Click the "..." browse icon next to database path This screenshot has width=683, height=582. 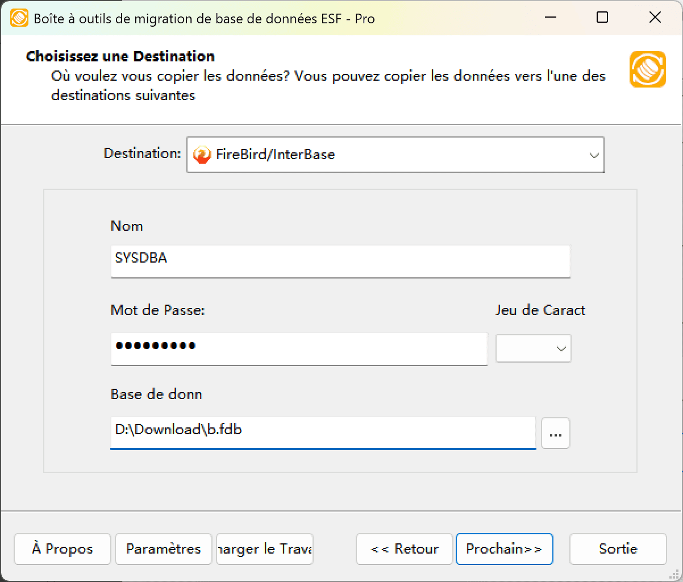click(x=555, y=433)
